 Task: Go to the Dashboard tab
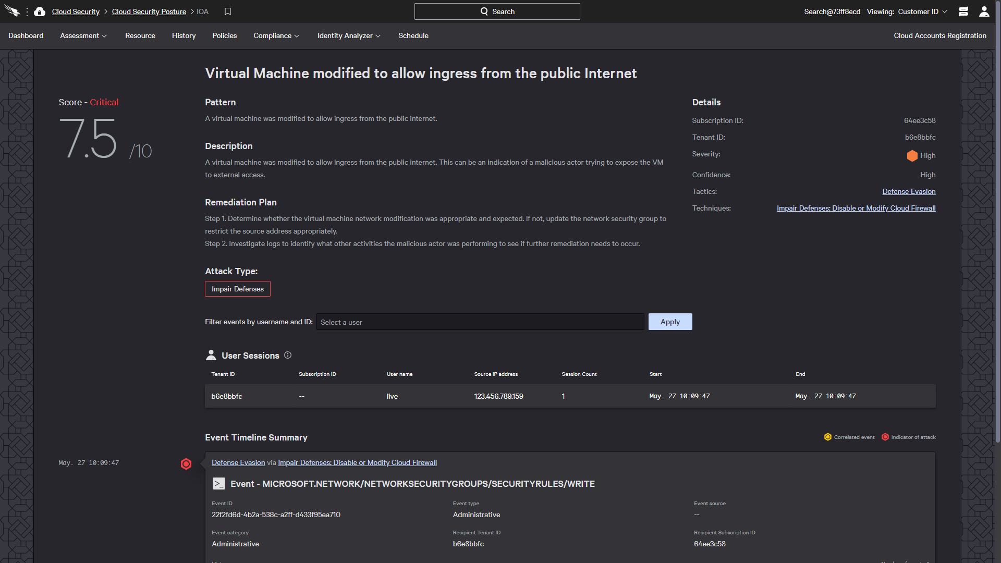tap(26, 35)
